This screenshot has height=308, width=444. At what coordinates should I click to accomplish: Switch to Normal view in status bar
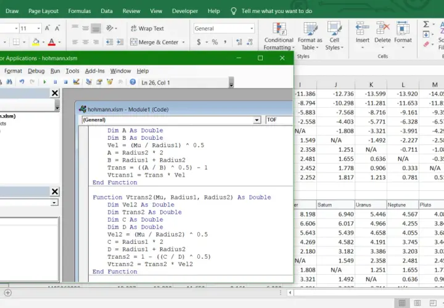click(402, 303)
